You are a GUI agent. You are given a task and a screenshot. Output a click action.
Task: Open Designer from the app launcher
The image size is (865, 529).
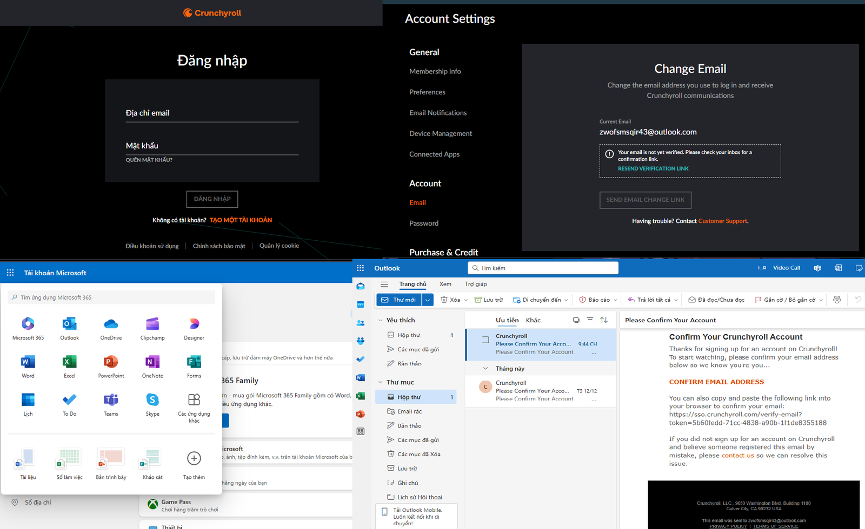pyautogui.click(x=194, y=328)
